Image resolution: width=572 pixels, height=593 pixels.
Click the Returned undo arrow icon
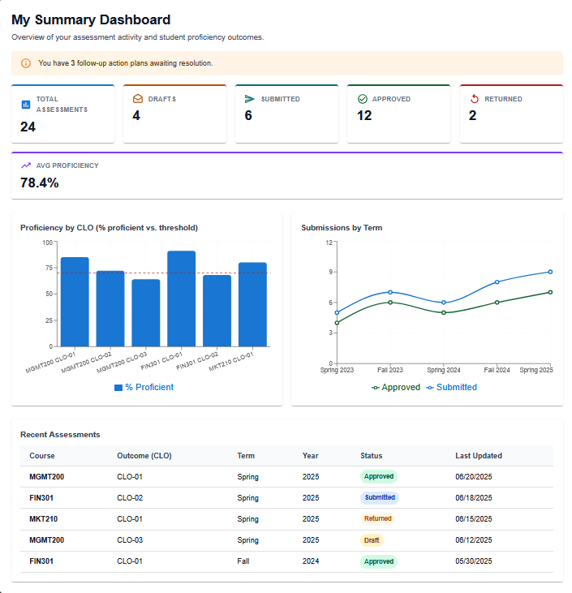point(475,99)
